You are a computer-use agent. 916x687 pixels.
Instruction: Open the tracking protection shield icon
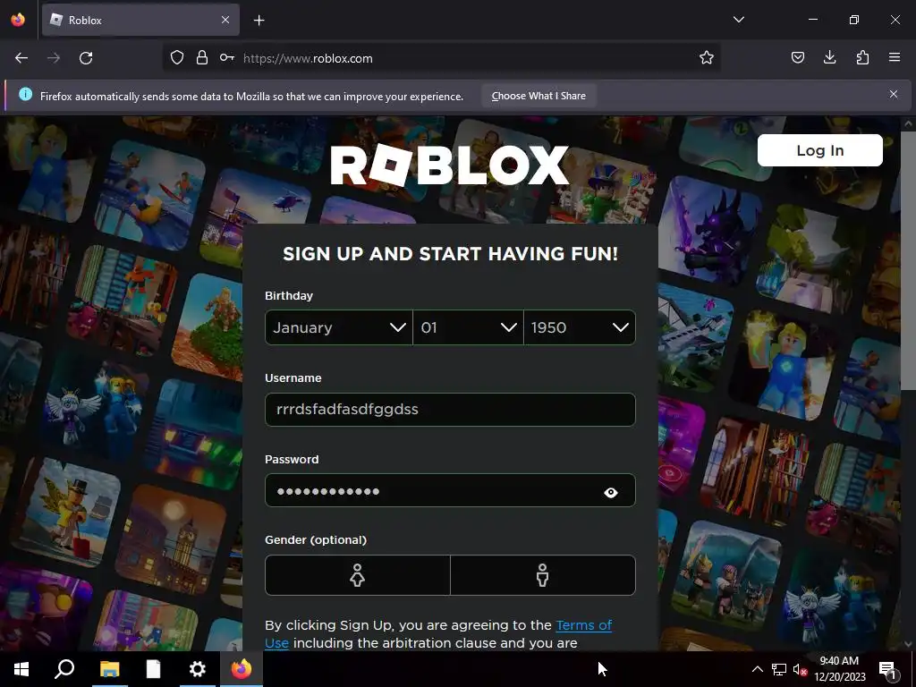[177, 58]
